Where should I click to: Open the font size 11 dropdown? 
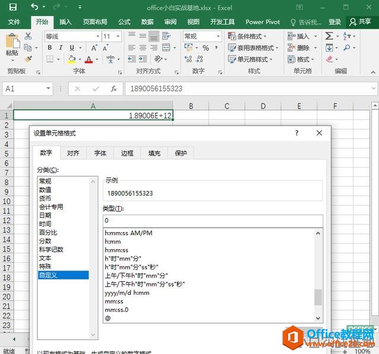pos(118,36)
